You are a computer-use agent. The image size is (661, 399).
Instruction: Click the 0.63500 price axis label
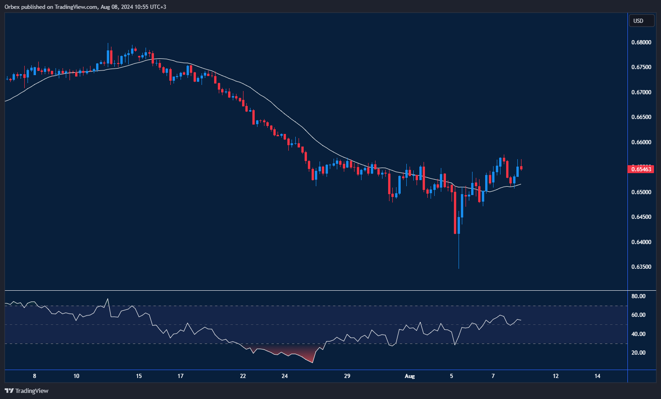point(641,267)
